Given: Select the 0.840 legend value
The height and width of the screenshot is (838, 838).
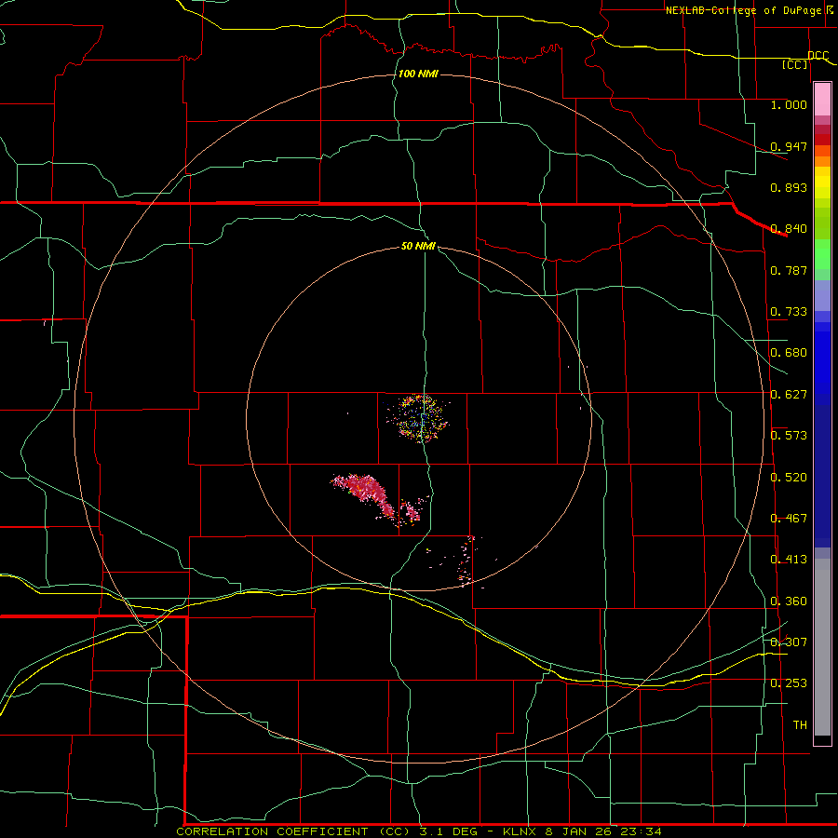Looking at the screenshot, I should (x=789, y=229).
